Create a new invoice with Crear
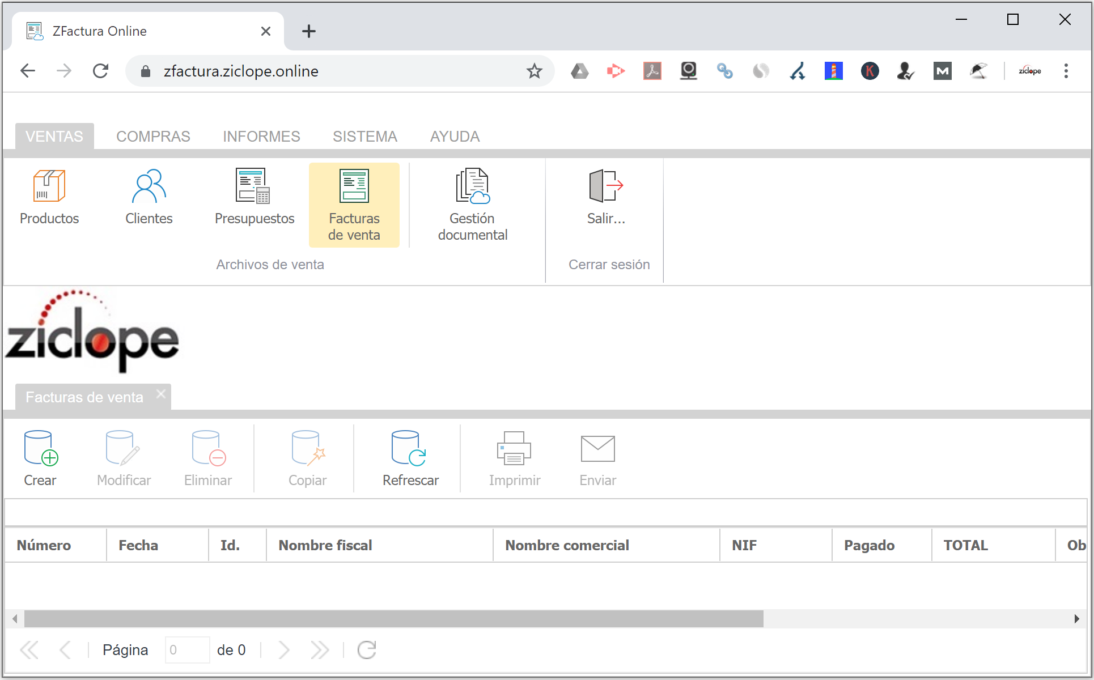The width and height of the screenshot is (1094, 680). (x=40, y=458)
